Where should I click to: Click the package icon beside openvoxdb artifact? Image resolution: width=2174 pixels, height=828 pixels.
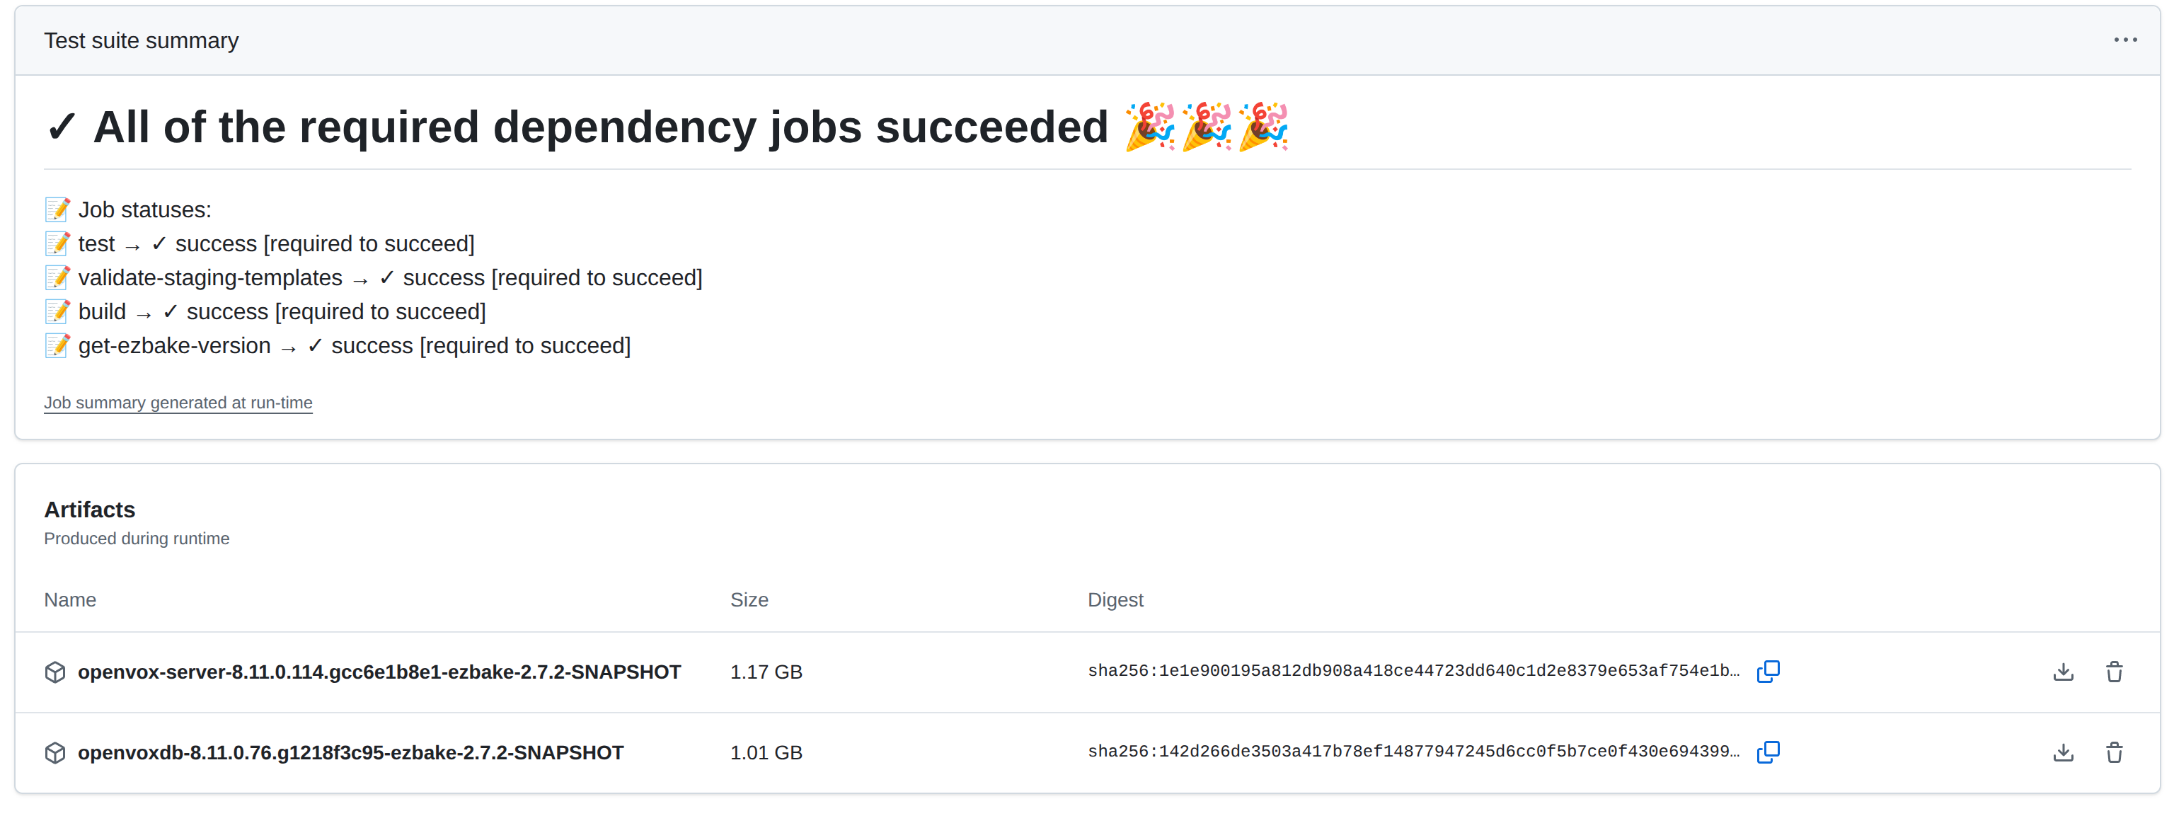(x=55, y=752)
